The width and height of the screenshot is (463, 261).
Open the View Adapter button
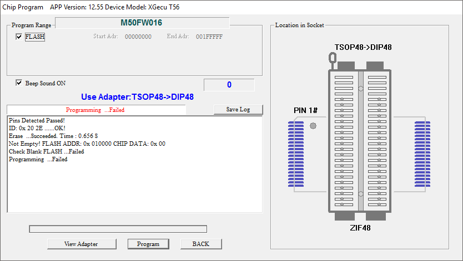(x=81, y=244)
